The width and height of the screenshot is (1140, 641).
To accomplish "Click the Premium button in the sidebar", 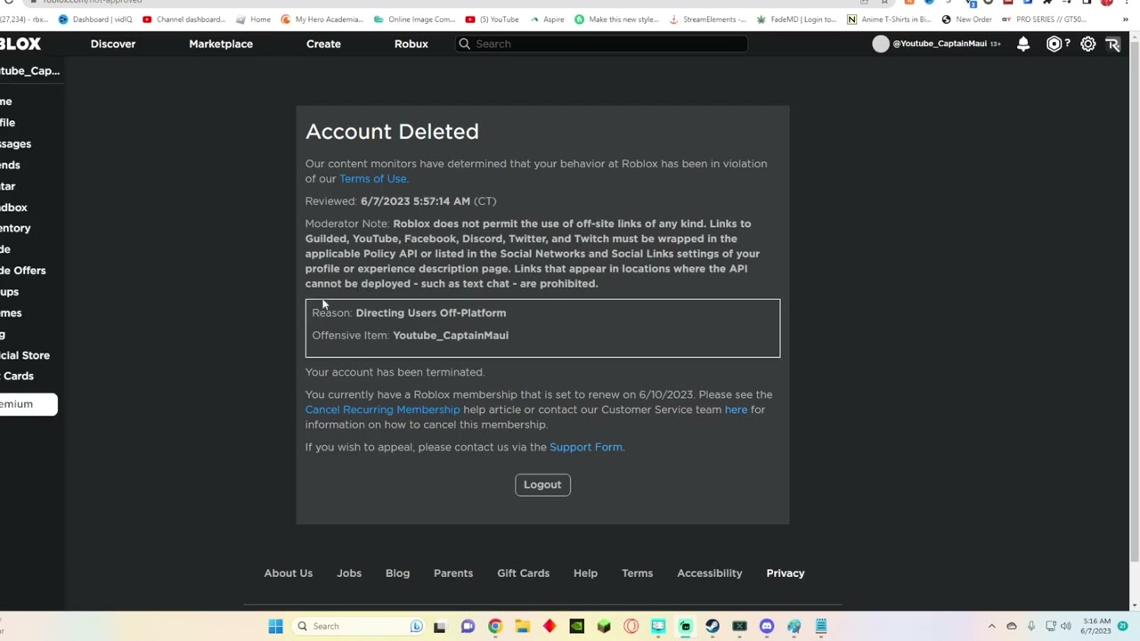I will 28,404.
